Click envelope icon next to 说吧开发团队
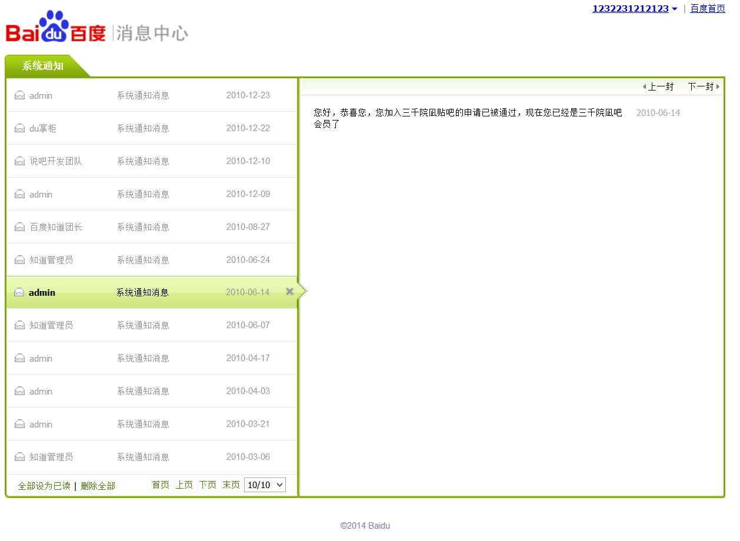Screen dimensions: 740x541 pos(20,161)
